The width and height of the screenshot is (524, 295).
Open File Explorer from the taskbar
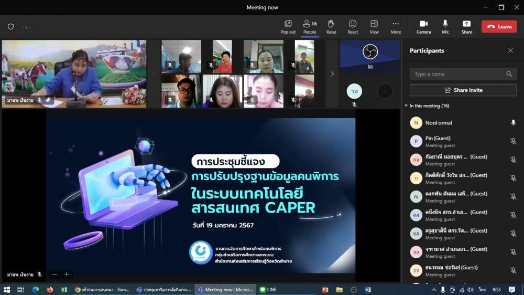pyautogui.click(x=339, y=290)
